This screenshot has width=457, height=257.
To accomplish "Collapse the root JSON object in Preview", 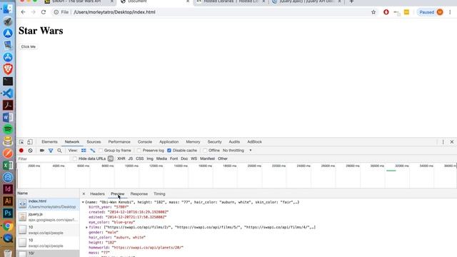I will pos(83,202).
